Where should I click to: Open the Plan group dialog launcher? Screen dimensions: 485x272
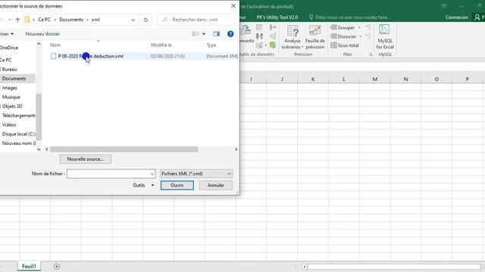[x=371, y=54]
